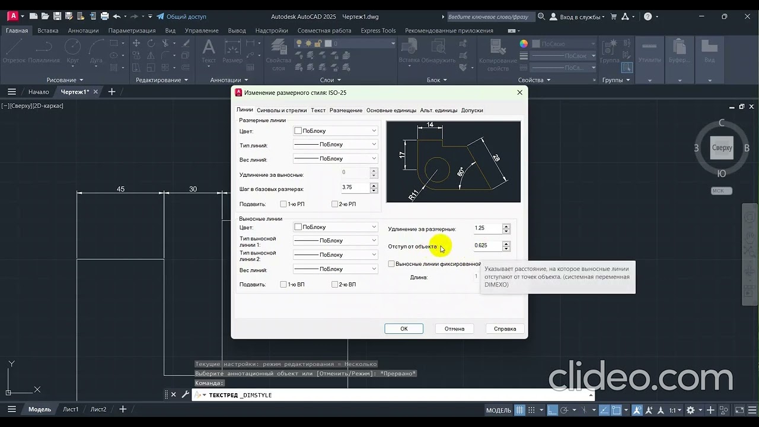759x427 pixels.
Task: Open Тип выносной линии 1 dropdown
Action: [x=336, y=240]
